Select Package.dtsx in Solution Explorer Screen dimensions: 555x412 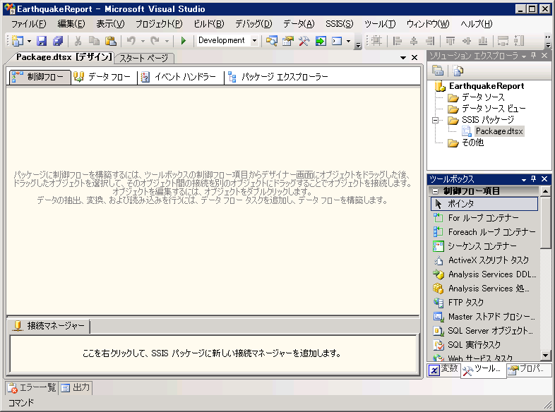pyautogui.click(x=499, y=131)
